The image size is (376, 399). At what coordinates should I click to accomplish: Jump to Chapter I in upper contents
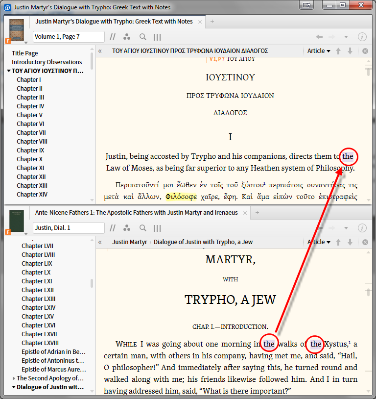pyautogui.click(x=29, y=80)
